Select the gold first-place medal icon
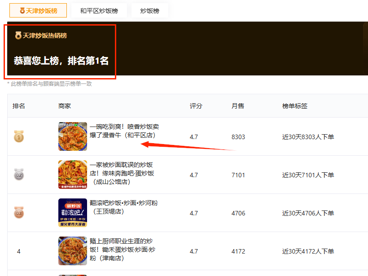 coord(18,136)
